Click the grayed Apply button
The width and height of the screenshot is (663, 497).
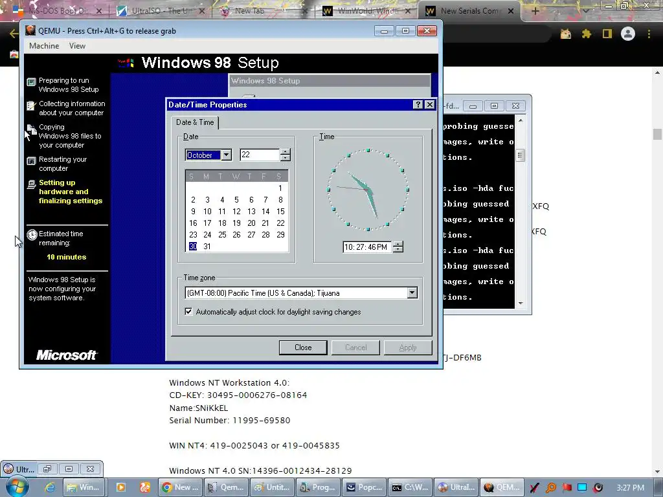point(408,348)
